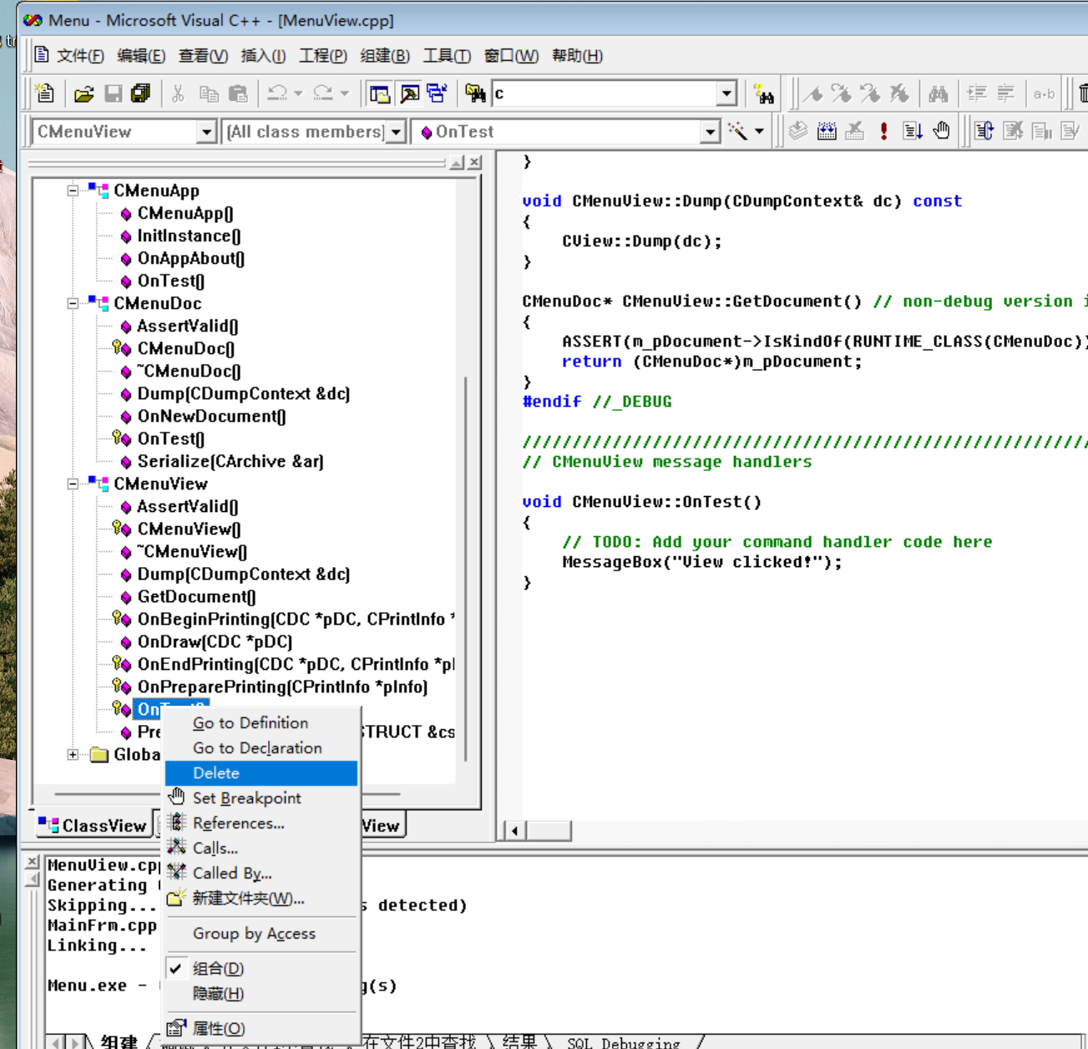Click the find text input field
The image size is (1088, 1049).
[x=605, y=94]
